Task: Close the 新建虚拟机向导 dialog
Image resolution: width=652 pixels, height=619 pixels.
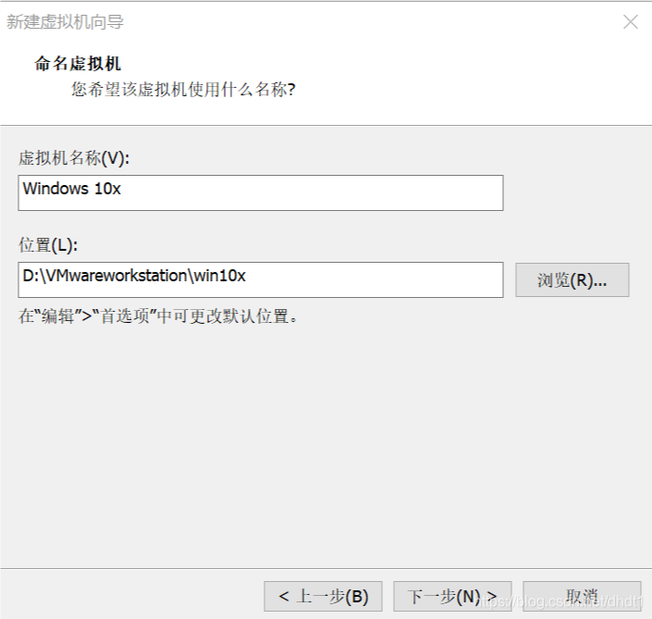Action: [631, 21]
